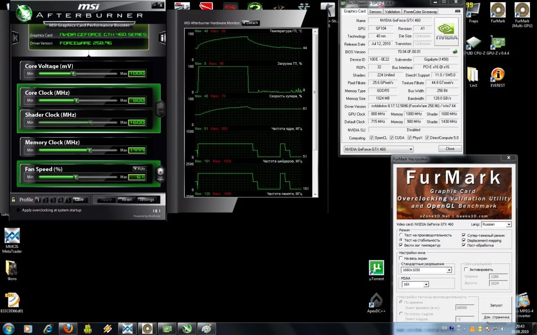Toggle the Auto fan speed button
Viewport: 537px width, 335px height.
click(140, 169)
